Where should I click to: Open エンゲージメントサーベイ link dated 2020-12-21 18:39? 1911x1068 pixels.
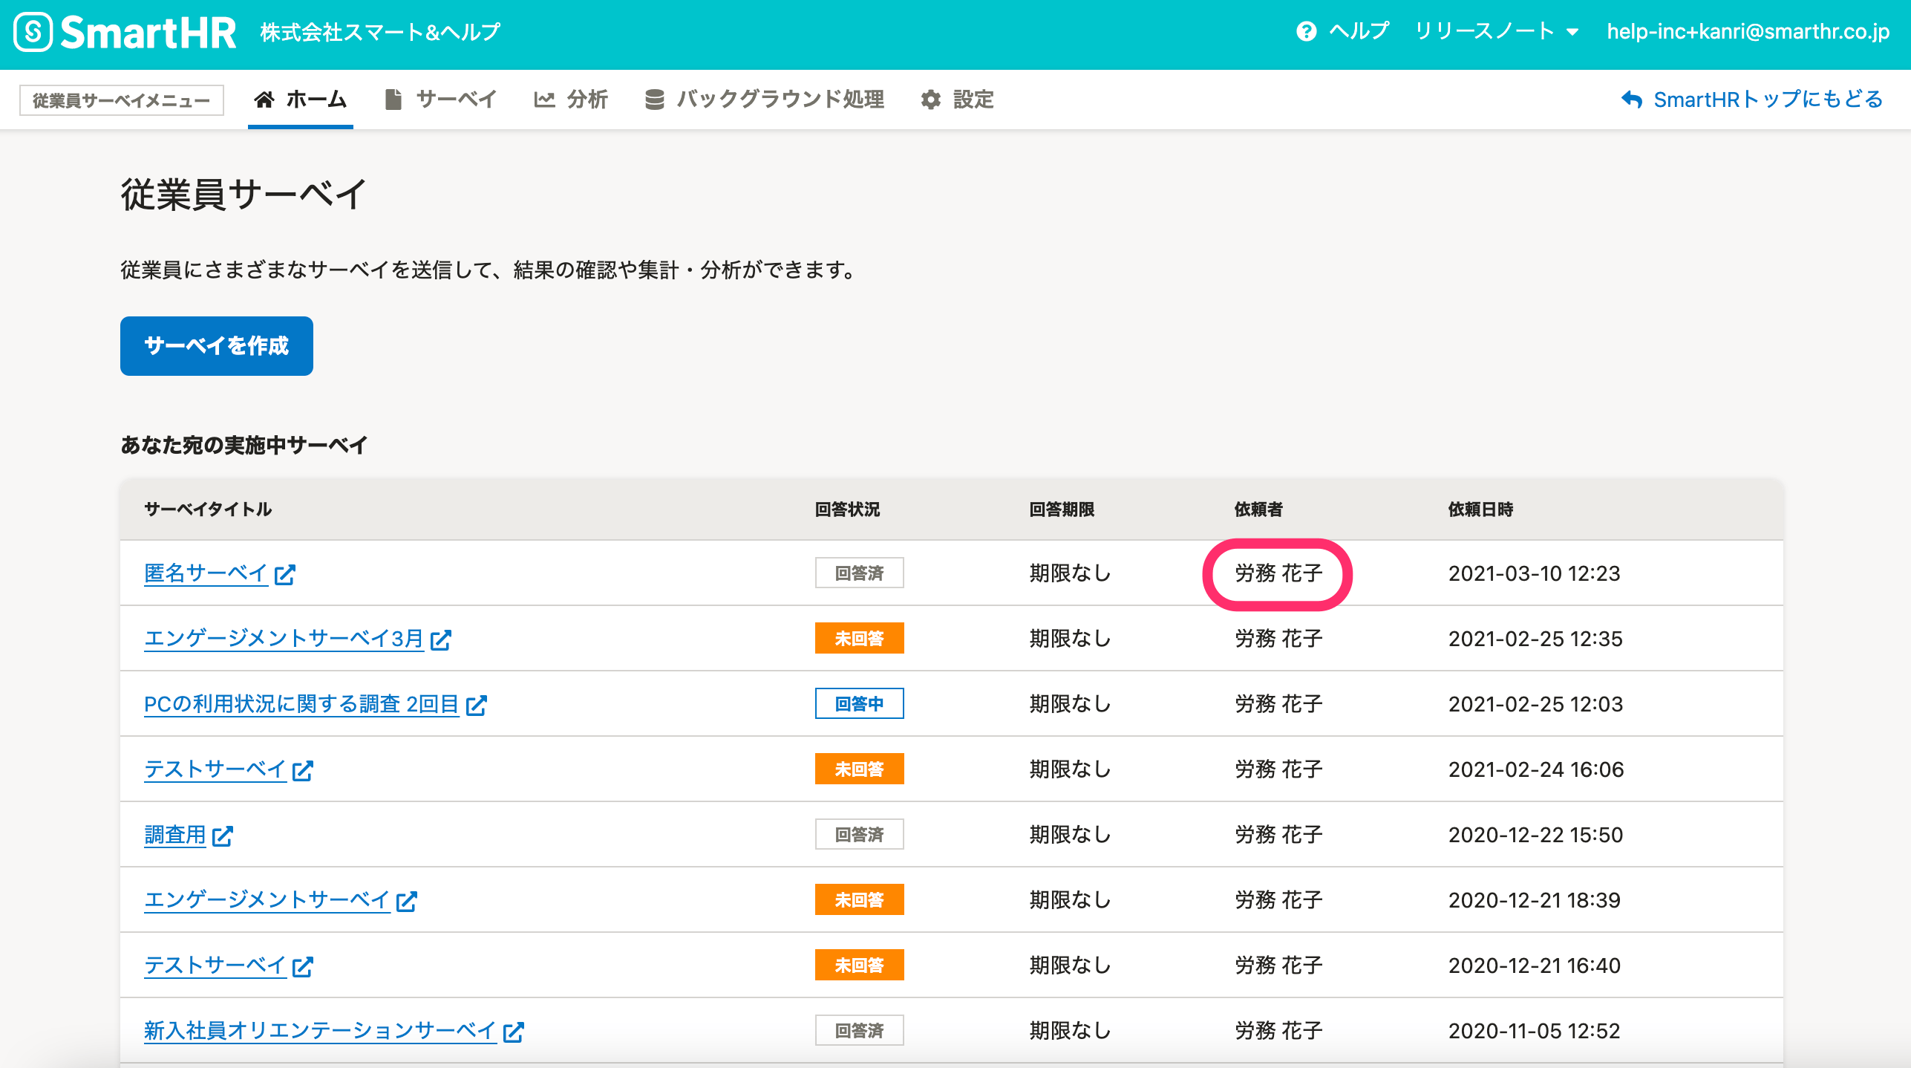[x=267, y=899]
